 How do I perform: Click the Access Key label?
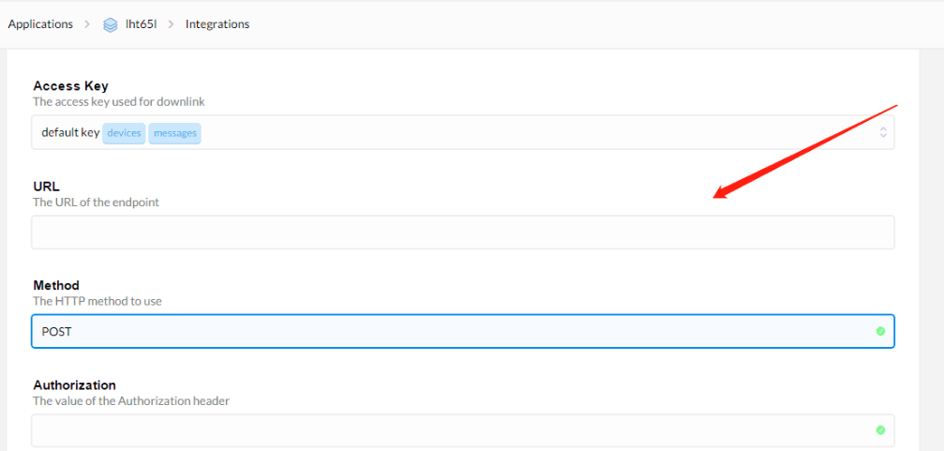pos(70,86)
